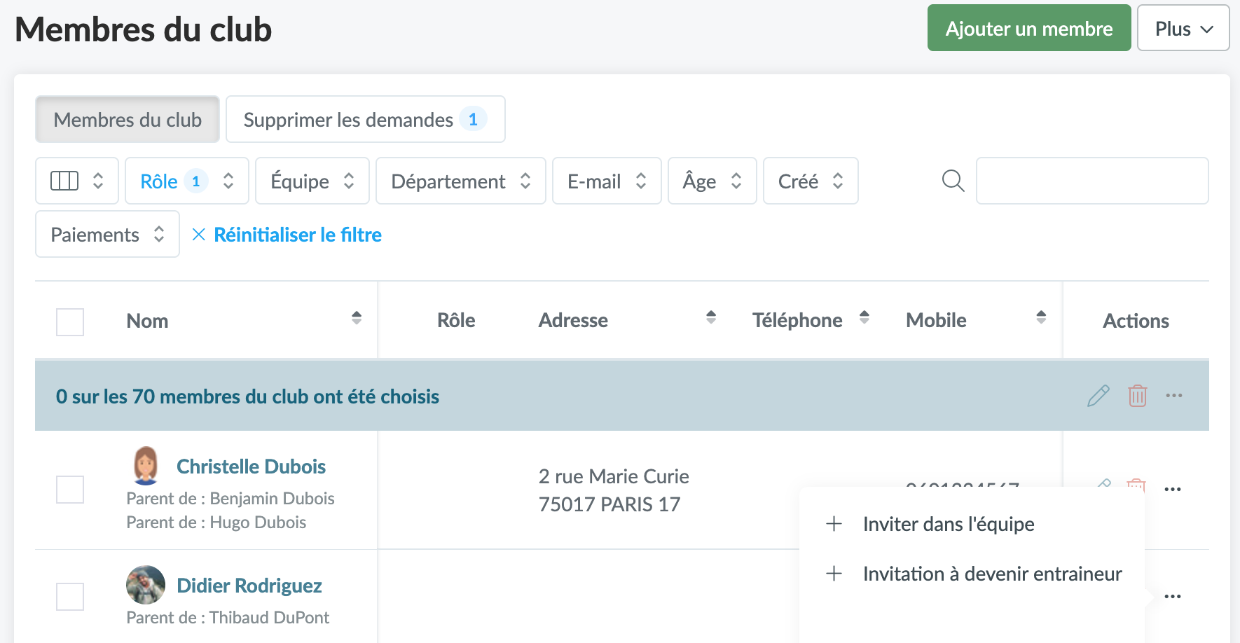Click the bulk delete trash icon

coord(1137,396)
